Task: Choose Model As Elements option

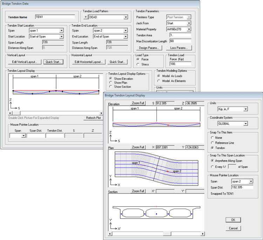Action: [159, 81]
